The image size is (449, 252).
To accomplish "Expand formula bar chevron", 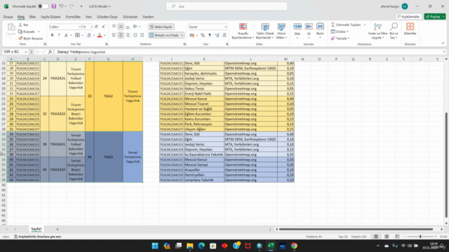I will [444, 52].
